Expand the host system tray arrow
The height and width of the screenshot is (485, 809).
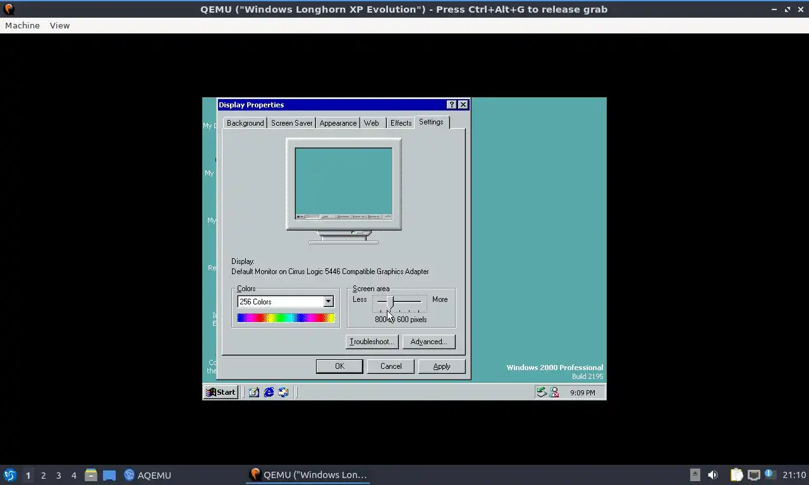pyautogui.click(x=695, y=475)
